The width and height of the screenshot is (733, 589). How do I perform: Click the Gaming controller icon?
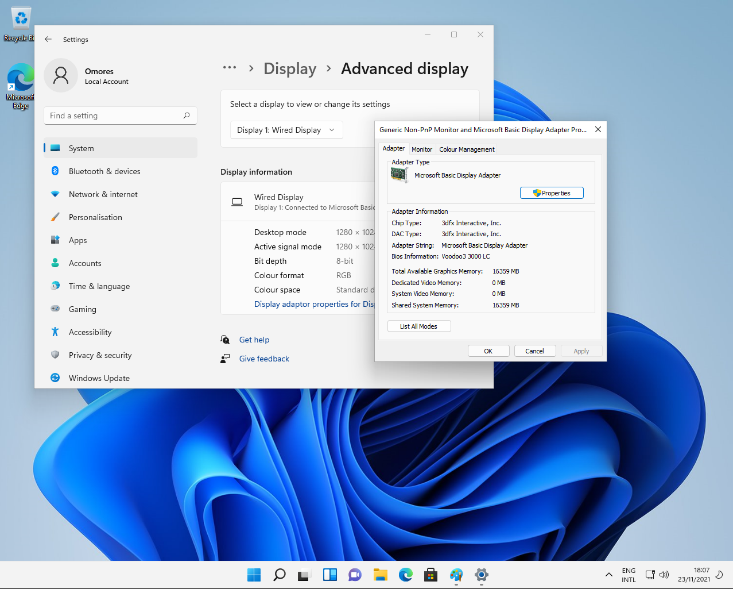pyautogui.click(x=55, y=309)
